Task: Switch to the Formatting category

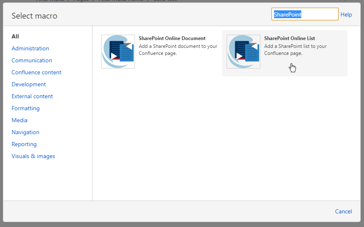Action: click(x=26, y=108)
